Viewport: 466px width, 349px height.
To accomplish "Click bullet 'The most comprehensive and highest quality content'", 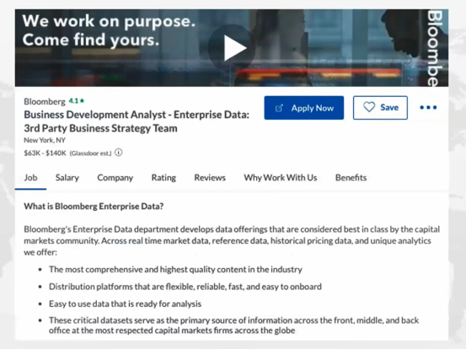I will click(x=175, y=269).
